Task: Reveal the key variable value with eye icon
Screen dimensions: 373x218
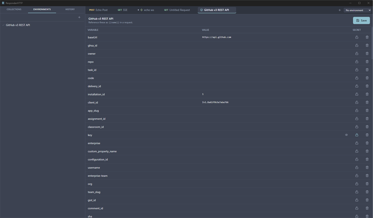Action: [x=346, y=135]
